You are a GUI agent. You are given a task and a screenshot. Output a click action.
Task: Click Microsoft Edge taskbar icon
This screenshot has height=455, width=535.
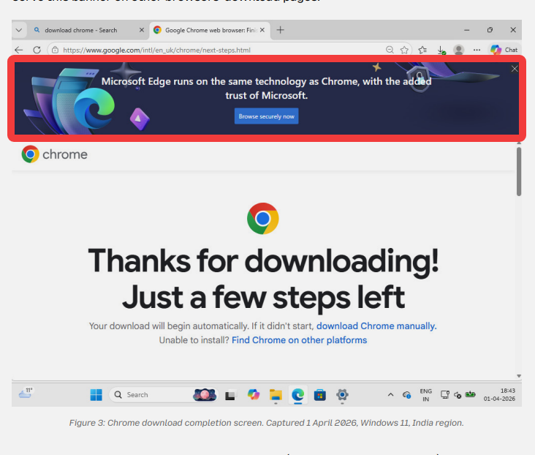tap(298, 395)
